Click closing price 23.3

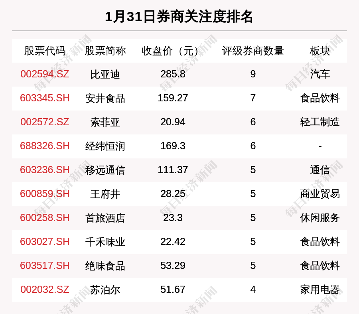(173, 217)
